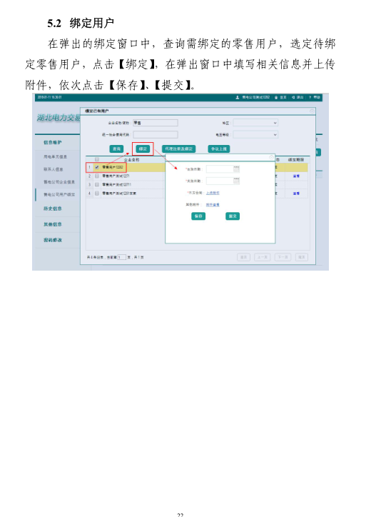Click the 保存 button in popup

click(x=198, y=216)
